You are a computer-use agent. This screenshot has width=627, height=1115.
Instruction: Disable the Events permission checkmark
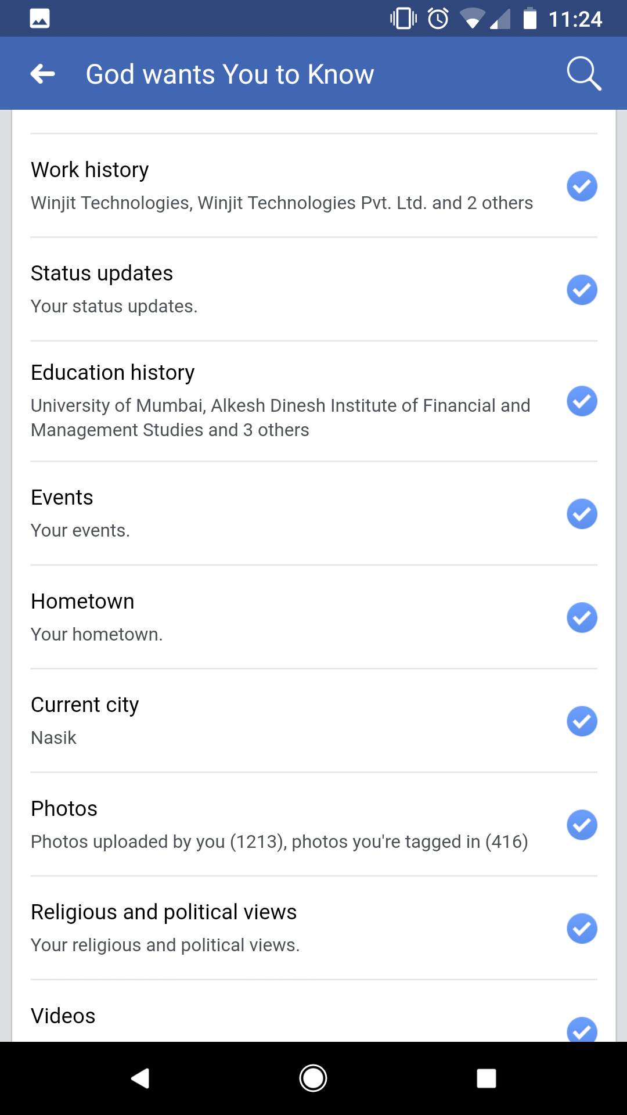coord(582,514)
